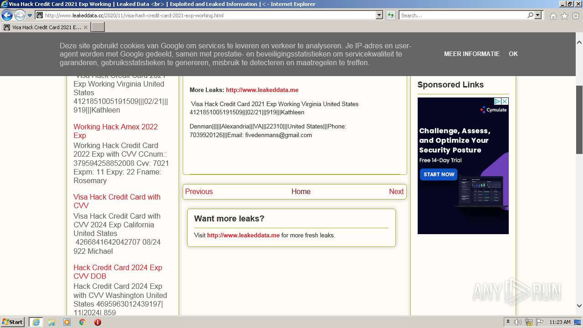Go back with the IE Back arrow

(x=7, y=15)
